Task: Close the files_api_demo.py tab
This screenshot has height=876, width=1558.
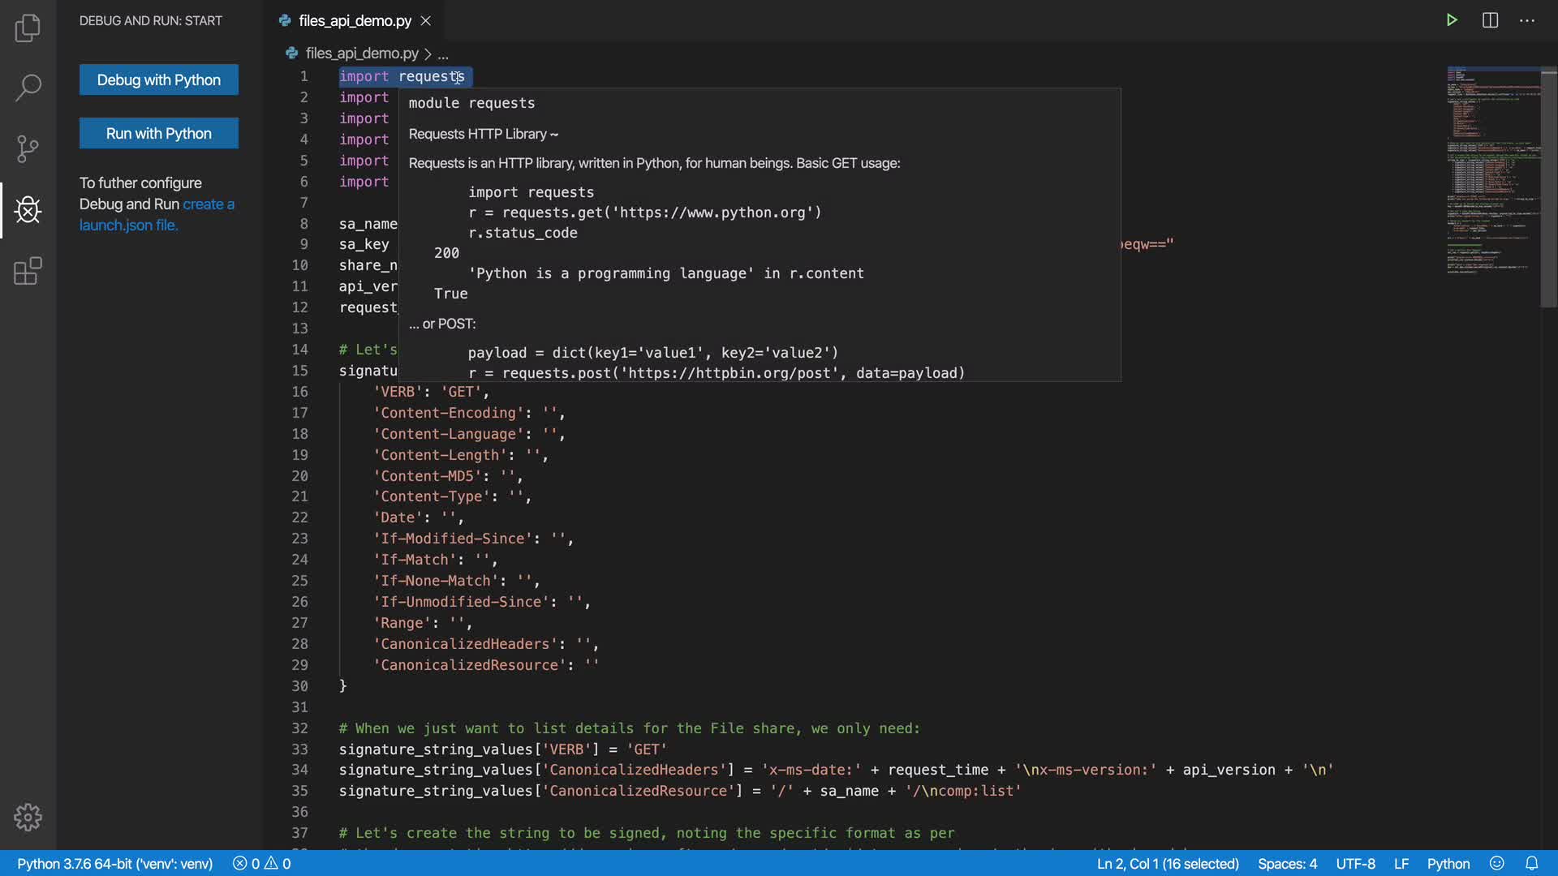Action: point(426,20)
